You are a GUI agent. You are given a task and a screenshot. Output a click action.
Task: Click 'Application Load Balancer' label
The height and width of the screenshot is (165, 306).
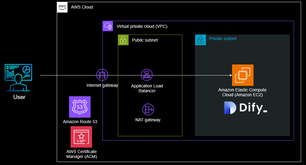147,88
